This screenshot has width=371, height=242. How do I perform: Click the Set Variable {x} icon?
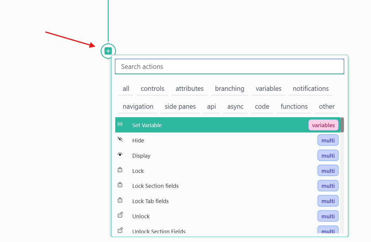tap(120, 124)
